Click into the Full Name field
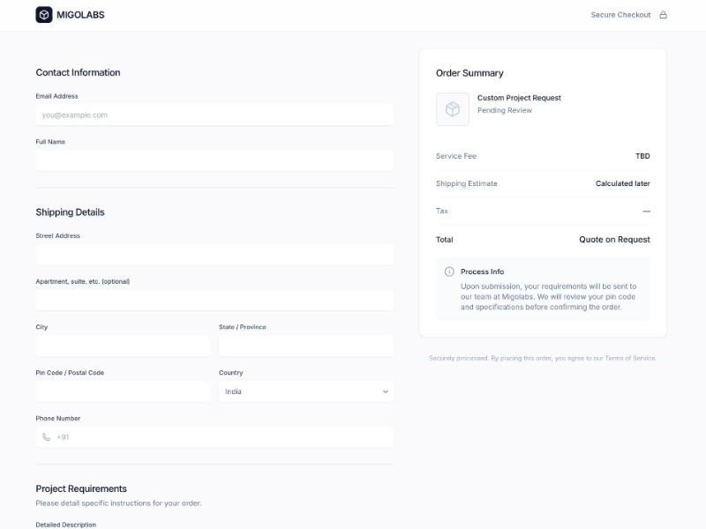This screenshot has height=529, width=706. click(214, 160)
